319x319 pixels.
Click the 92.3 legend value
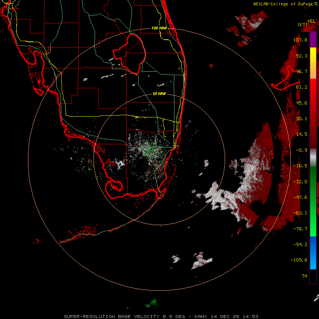302,56
